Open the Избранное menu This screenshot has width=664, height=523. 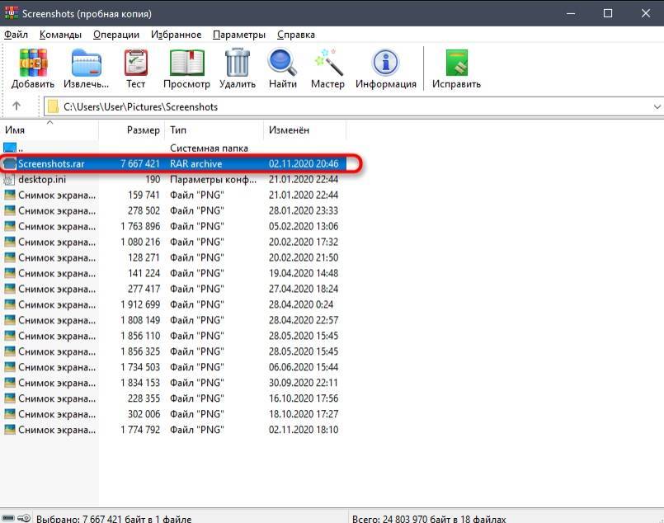(x=176, y=35)
